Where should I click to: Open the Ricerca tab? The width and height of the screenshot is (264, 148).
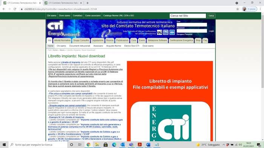click(x=110, y=41)
